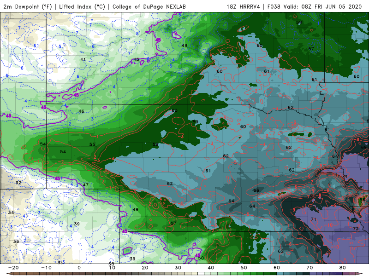Click the 40 label on the color scale
Viewport: 369px width, 276px height.
click(211, 268)
